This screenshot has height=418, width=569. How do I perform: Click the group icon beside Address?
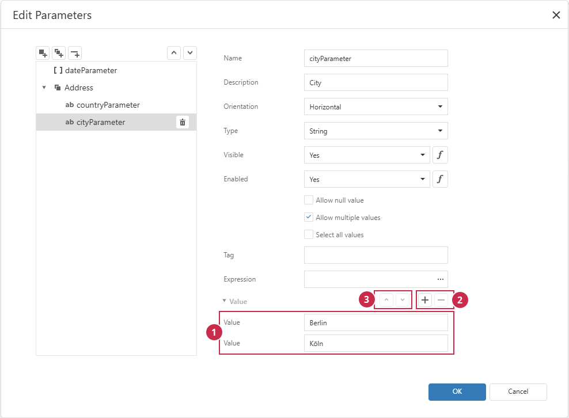click(58, 88)
